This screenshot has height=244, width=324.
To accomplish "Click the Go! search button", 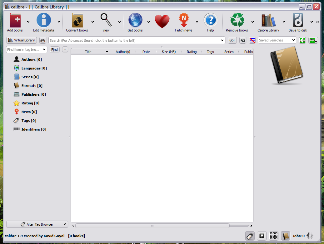I will pyautogui.click(x=232, y=40).
